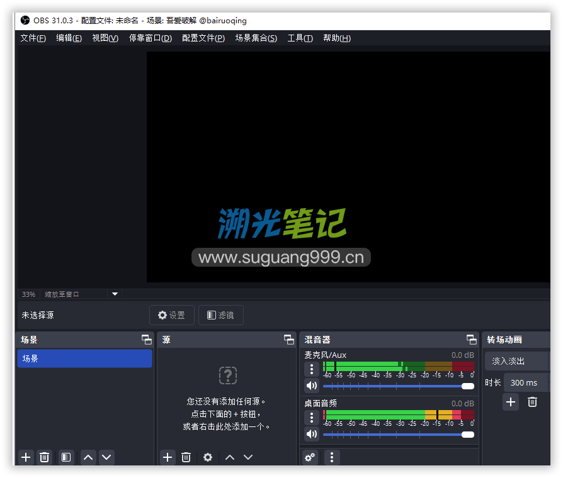The height and width of the screenshot is (478, 563).
Task: Open the 文件(F) menu
Action: tap(33, 38)
